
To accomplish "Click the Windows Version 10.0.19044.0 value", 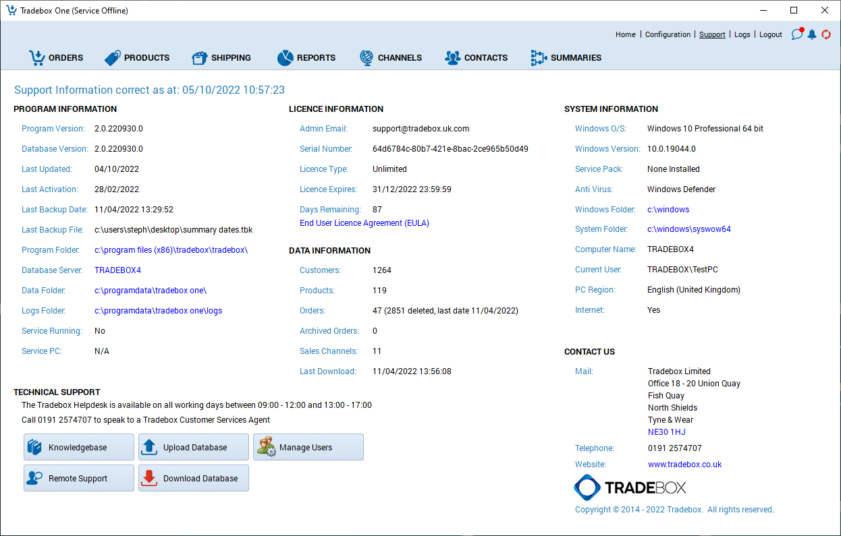I will click(x=671, y=149).
